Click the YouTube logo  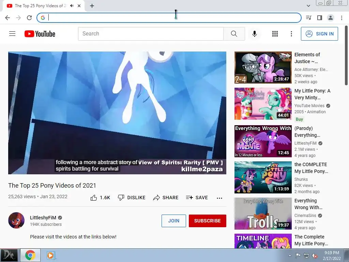click(x=40, y=34)
